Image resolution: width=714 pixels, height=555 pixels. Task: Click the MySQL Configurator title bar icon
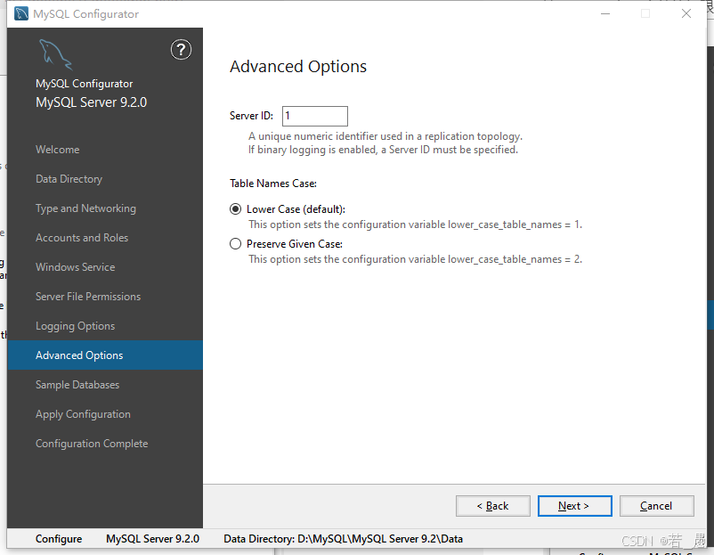(21, 13)
